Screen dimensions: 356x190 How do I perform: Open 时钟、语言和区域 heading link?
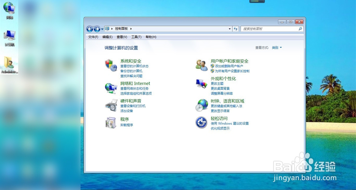point(227,101)
